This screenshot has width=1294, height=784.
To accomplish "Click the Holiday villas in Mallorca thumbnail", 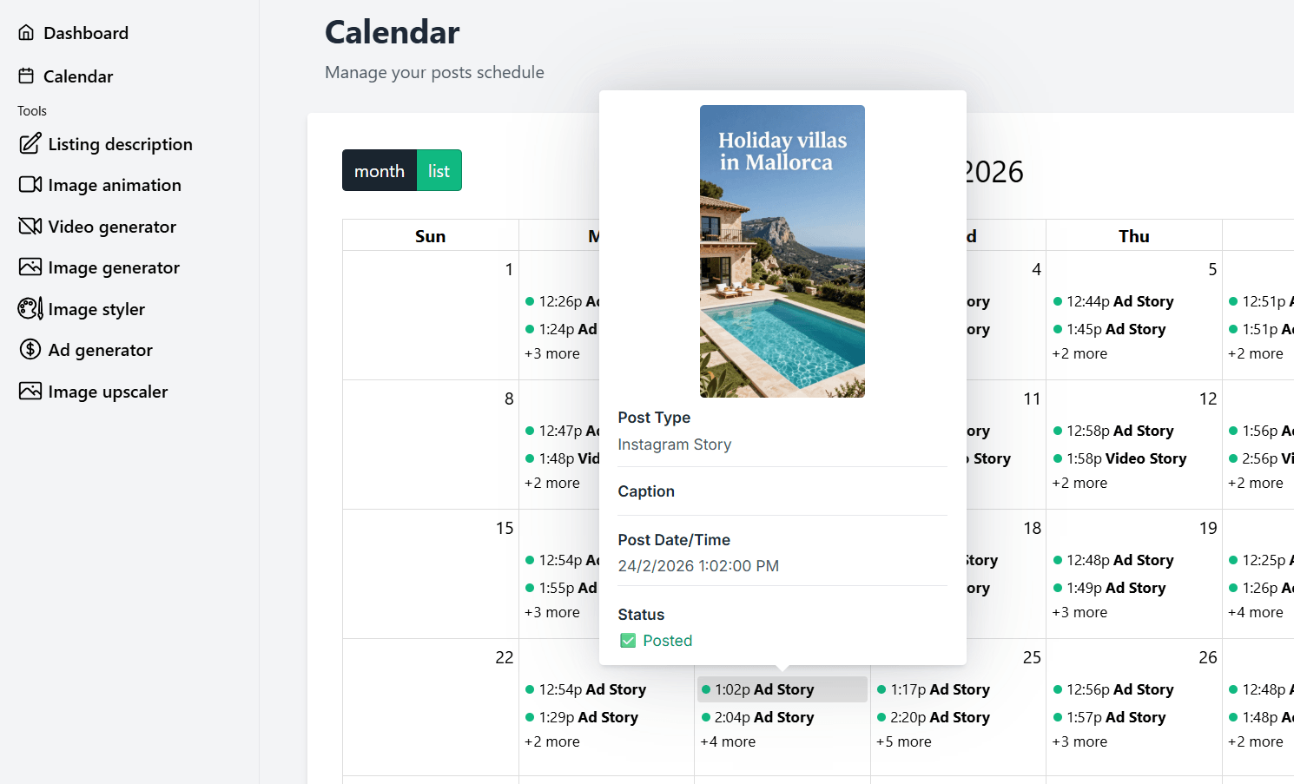I will tap(781, 251).
